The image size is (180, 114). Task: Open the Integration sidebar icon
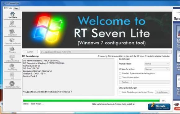13,32
